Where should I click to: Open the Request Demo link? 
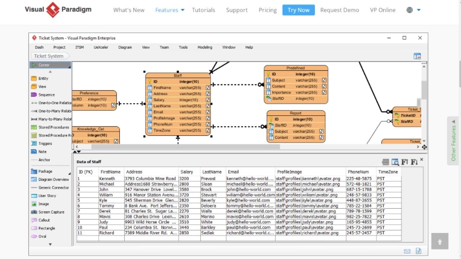pyautogui.click(x=340, y=10)
